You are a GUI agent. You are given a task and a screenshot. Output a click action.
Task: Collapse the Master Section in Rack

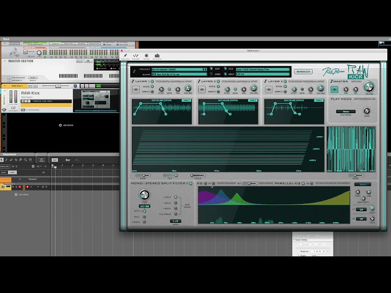click(4, 61)
